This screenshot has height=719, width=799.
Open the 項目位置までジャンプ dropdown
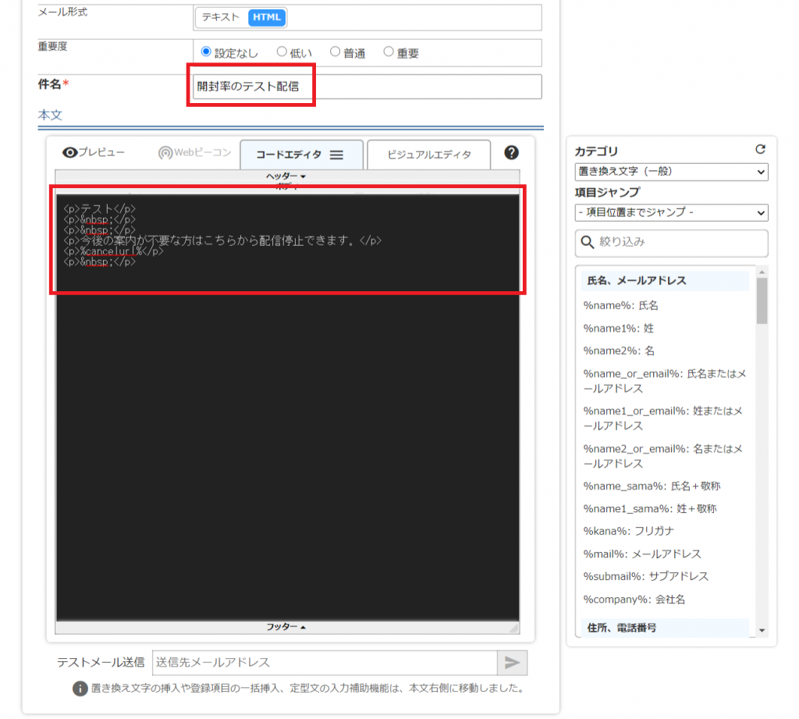tap(671, 212)
